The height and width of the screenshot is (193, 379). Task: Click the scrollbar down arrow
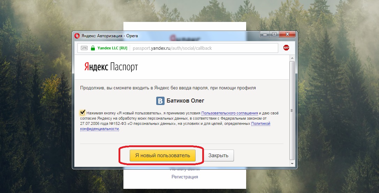pos(292,163)
